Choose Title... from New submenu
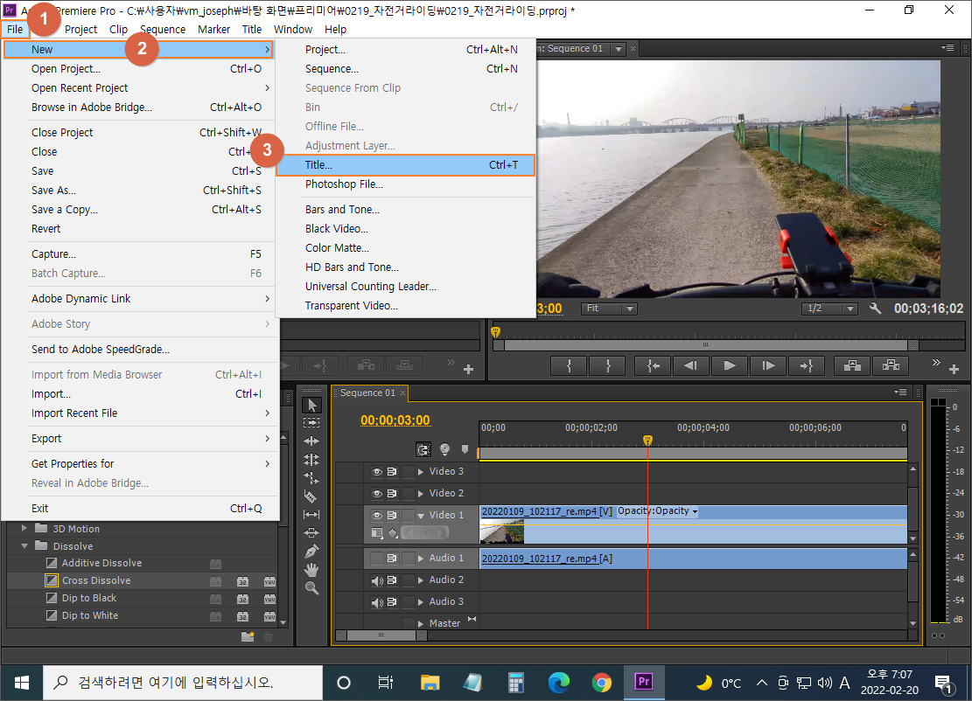This screenshot has height=701, width=972. pos(405,164)
